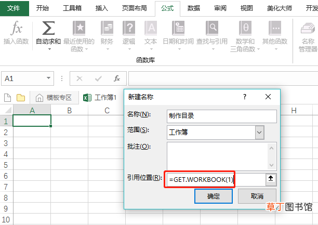
Task: Expand the AutoSum dropdown arrow
Action: pos(49,49)
